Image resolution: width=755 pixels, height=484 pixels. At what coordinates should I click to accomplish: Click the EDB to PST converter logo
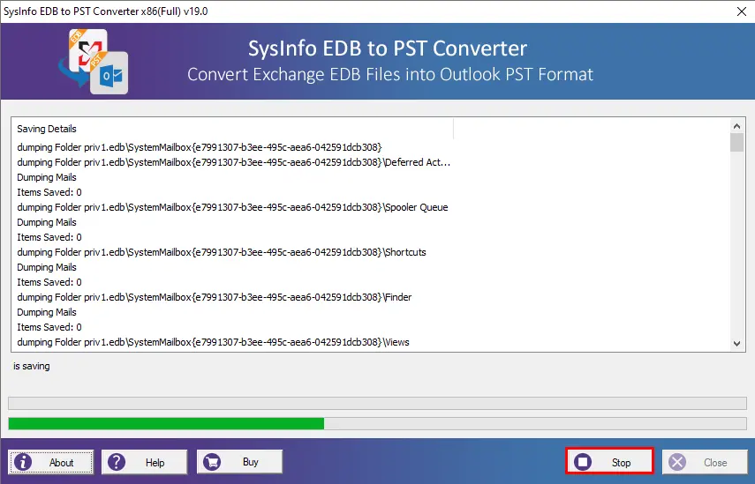click(x=94, y=61)
